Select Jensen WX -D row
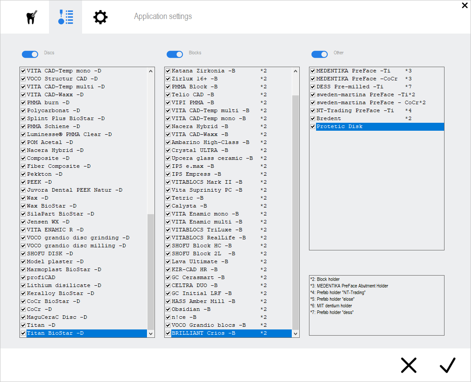Image resolution: width=471 pixels, height=382 pixels. click(84, 222)
